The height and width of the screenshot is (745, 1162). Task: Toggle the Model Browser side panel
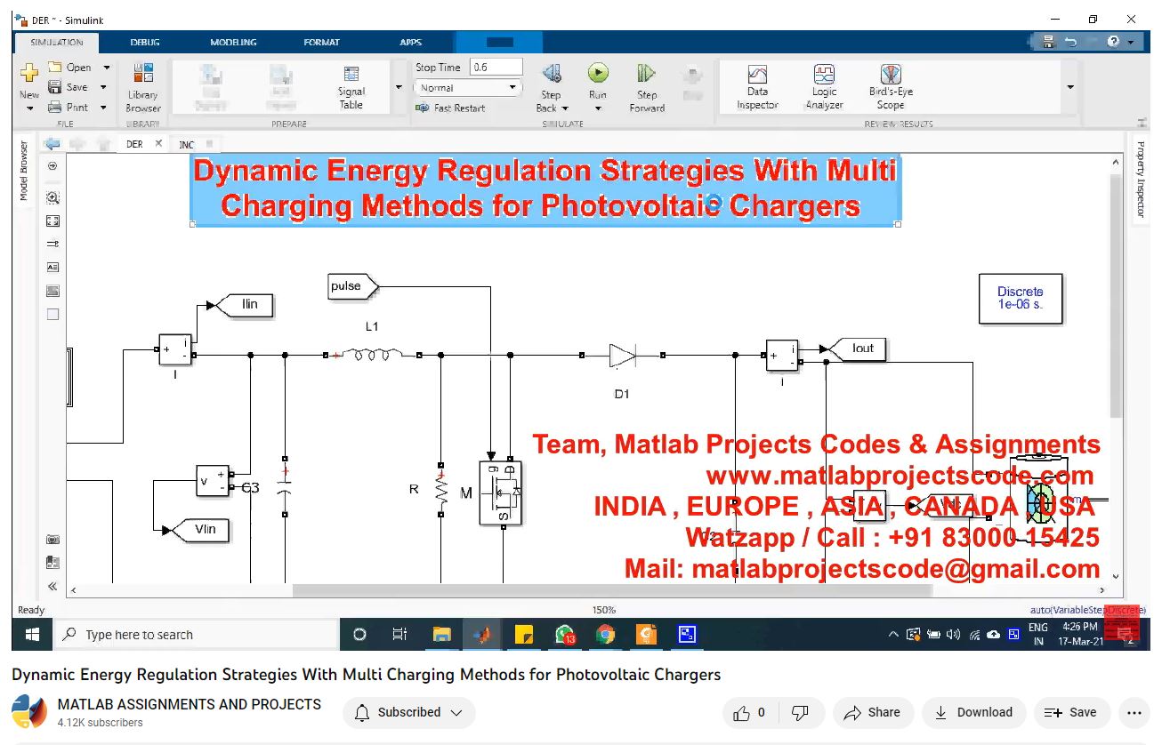point(24,171)
